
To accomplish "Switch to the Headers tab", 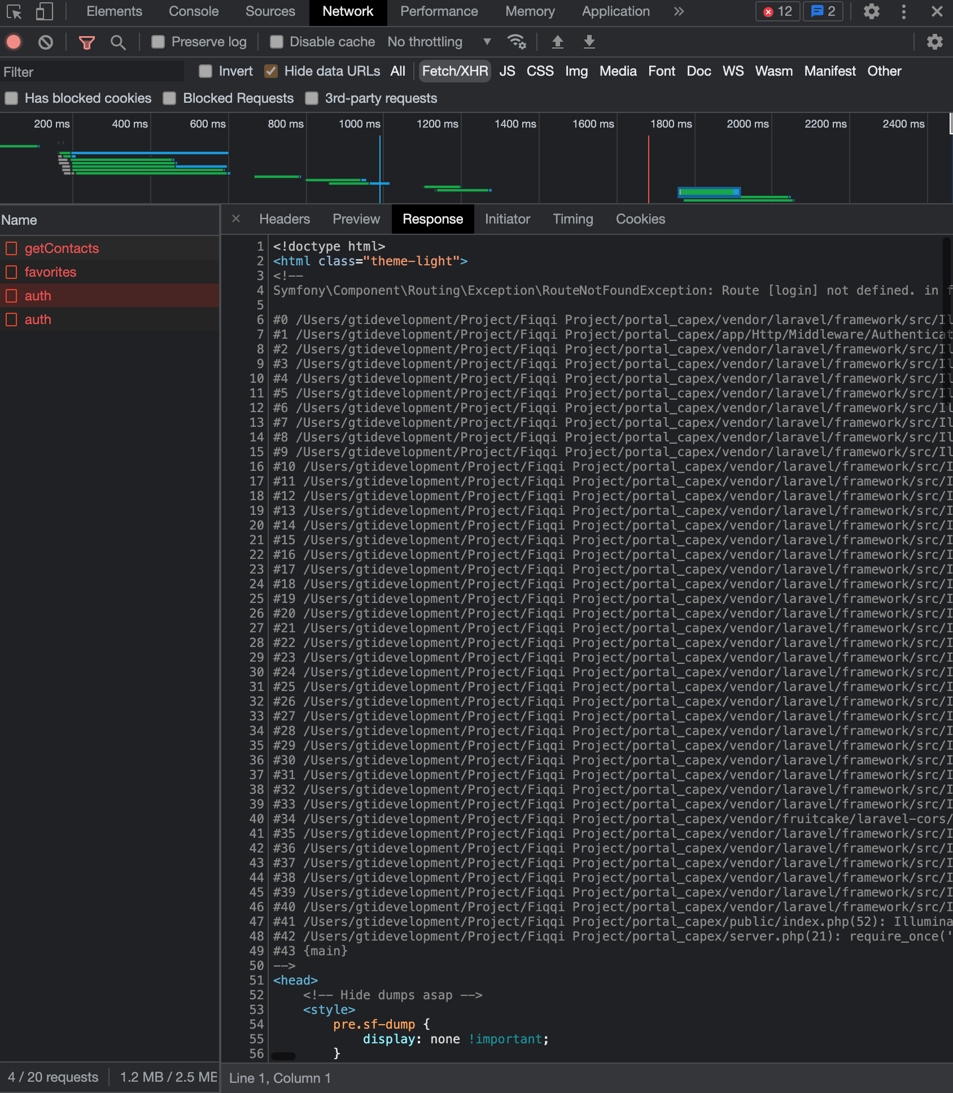I will coord(284,219).
